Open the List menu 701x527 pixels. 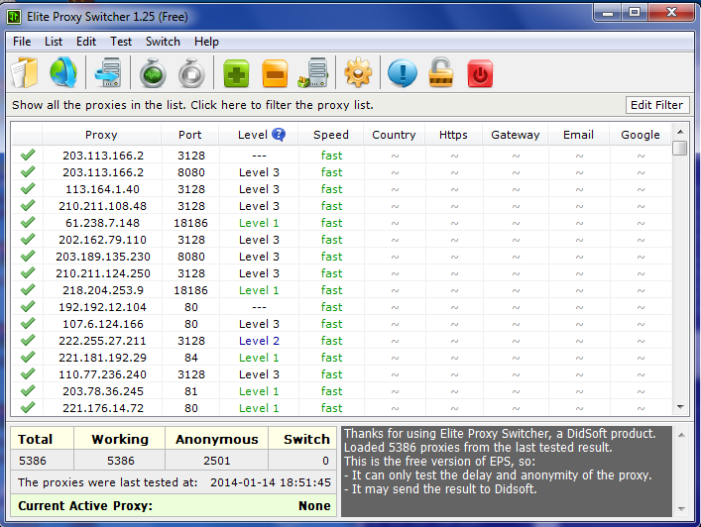54,42
